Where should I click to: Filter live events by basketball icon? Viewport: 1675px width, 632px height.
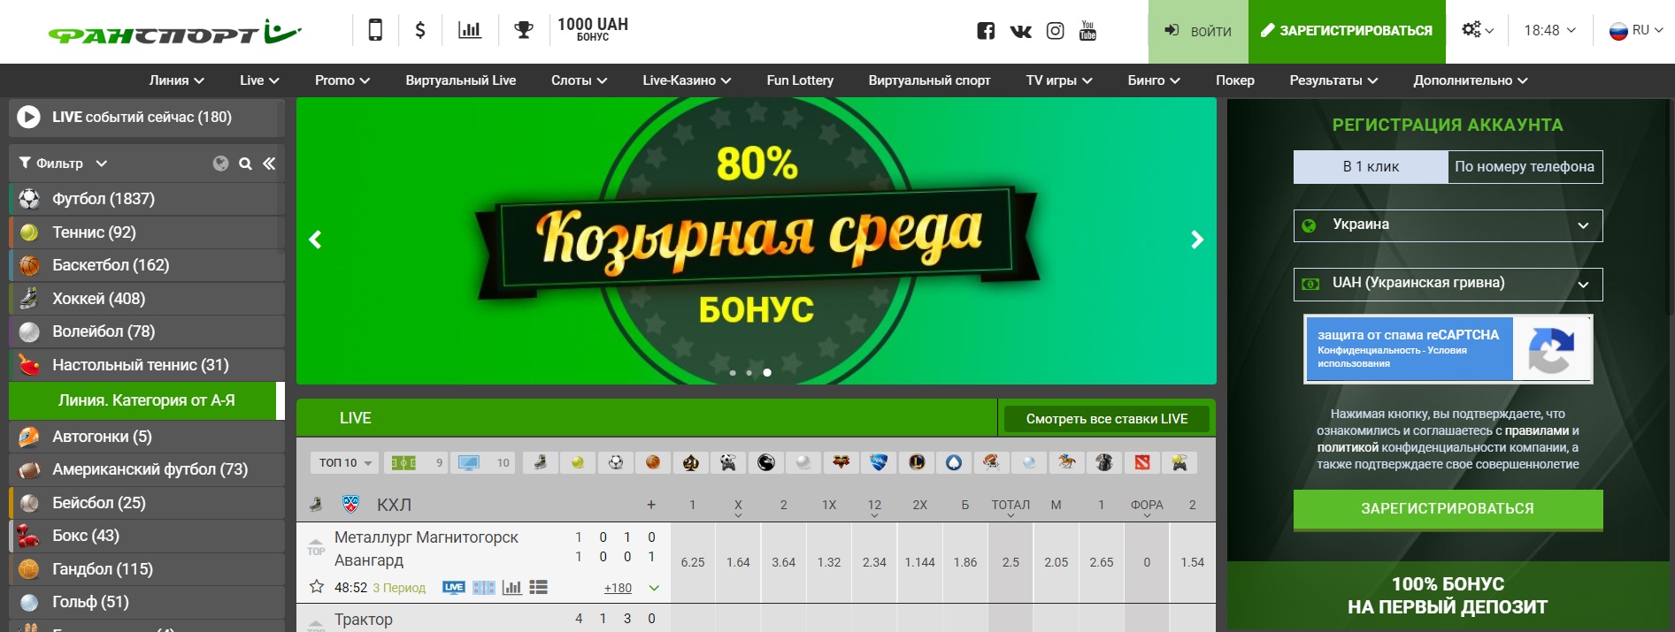[653, 462]
